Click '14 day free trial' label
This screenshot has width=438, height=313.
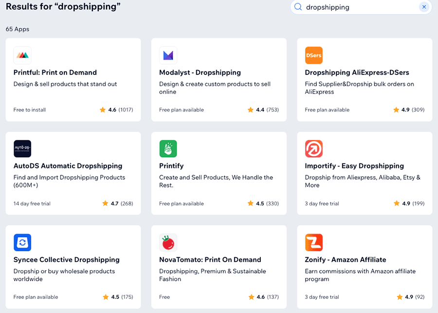coord(32,203)
